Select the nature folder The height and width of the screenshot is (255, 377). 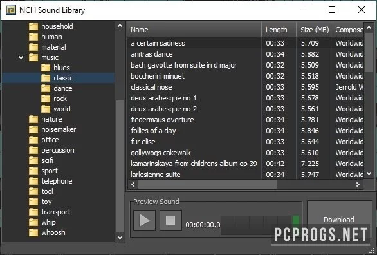click(46, 119)
